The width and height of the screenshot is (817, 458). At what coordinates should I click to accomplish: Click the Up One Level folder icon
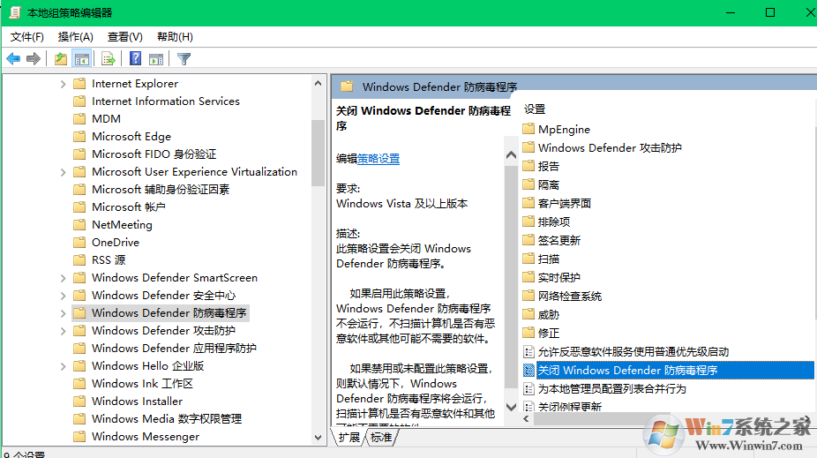pos(60,59)
